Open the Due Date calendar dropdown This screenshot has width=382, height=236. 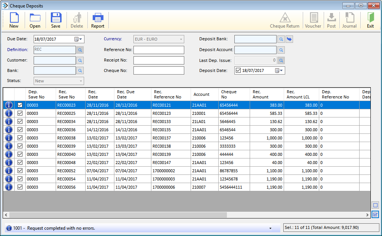[x=78, y=39]
